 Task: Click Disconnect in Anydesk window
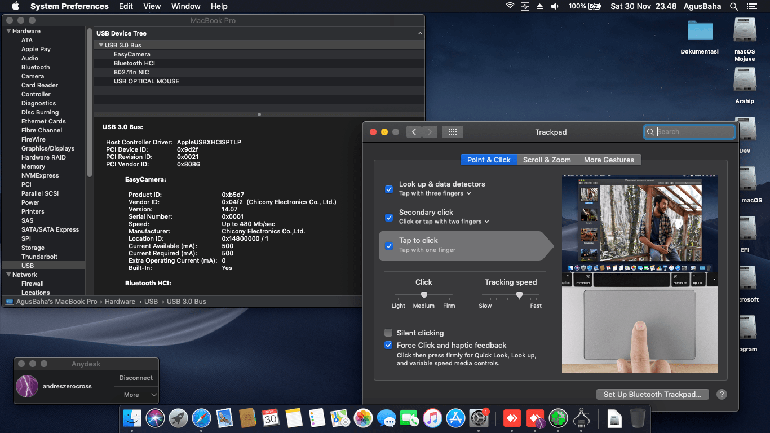pos(136,378)
